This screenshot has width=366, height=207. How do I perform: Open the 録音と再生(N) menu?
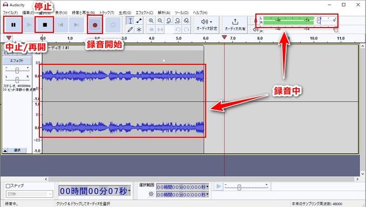coord(83,12)
